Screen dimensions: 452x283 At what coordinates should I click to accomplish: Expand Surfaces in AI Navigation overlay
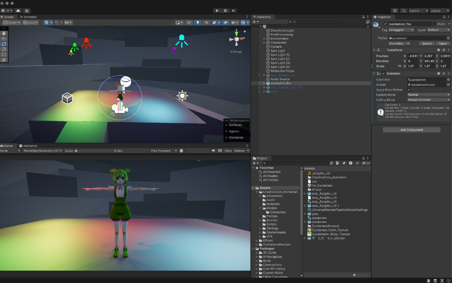(226, 125)
